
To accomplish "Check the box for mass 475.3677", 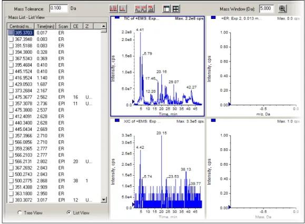I will tap(11, 97).
